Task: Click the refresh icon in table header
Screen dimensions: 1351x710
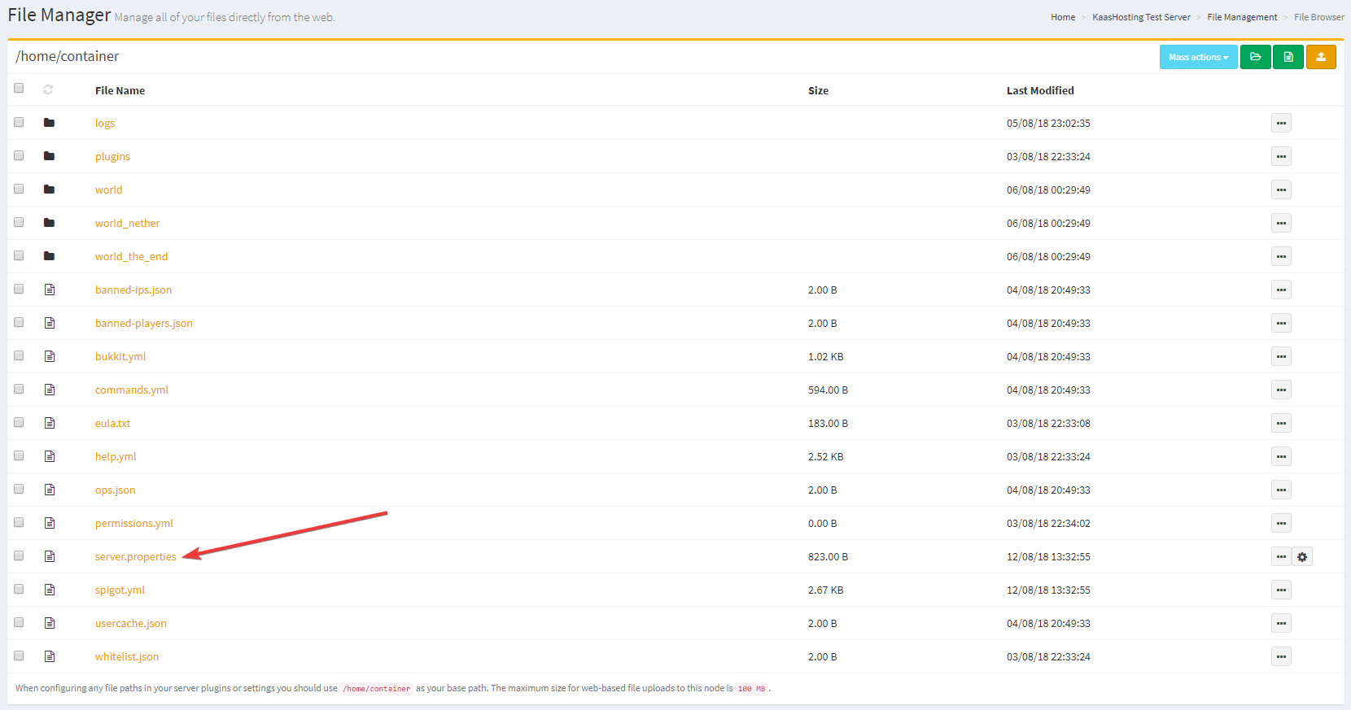Action: (x=48, y=89)
